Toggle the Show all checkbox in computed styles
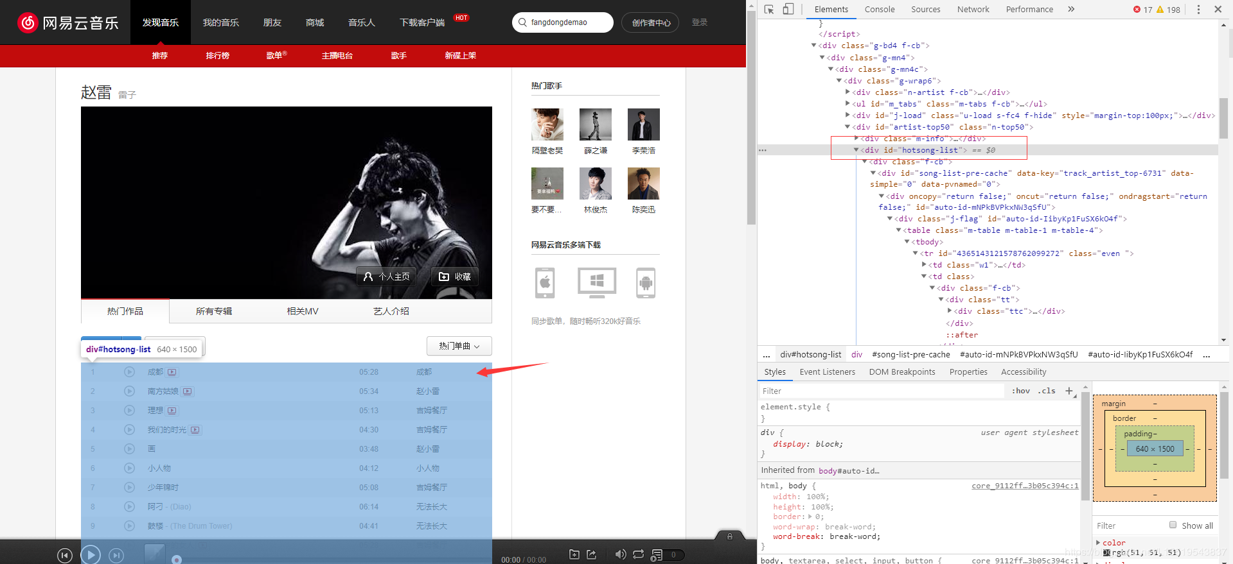This screenshot has height=564, width=1233. click(1173, 525)
